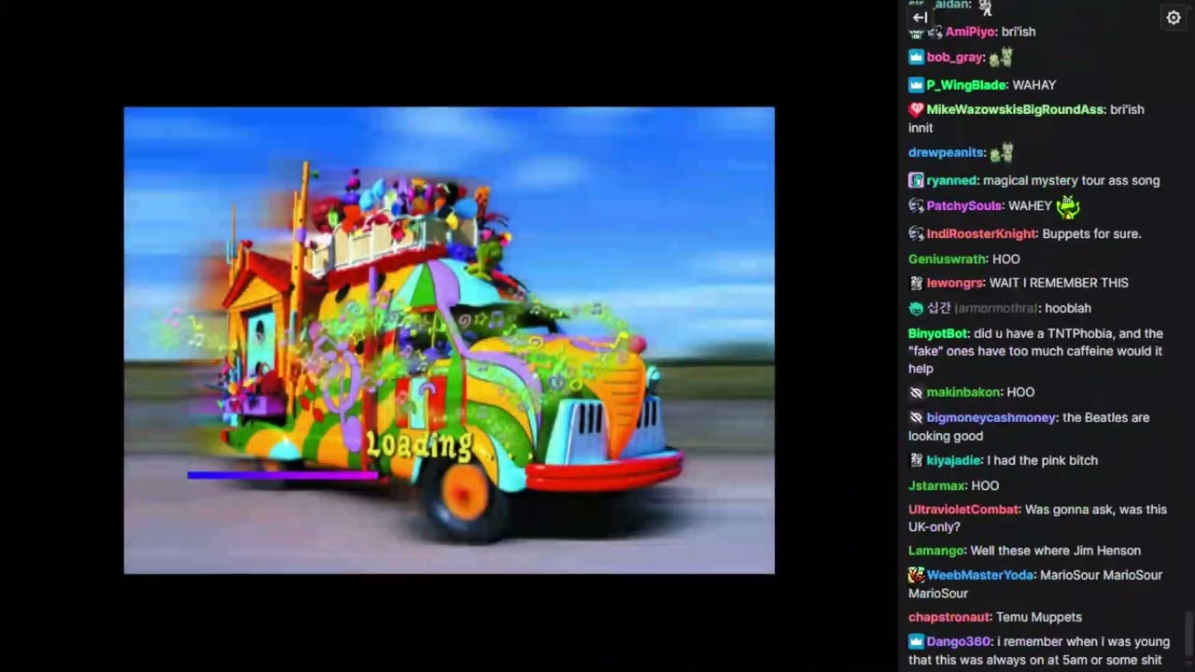1195x672 pixels.
Task: Click the lewongrs username
Action: tap(955, 283)
